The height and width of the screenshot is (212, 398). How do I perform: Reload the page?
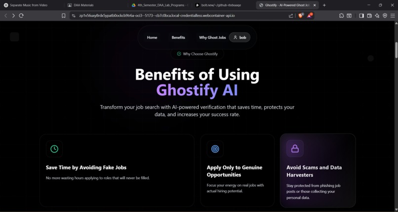pyautogui.click(x=21, y=15)
